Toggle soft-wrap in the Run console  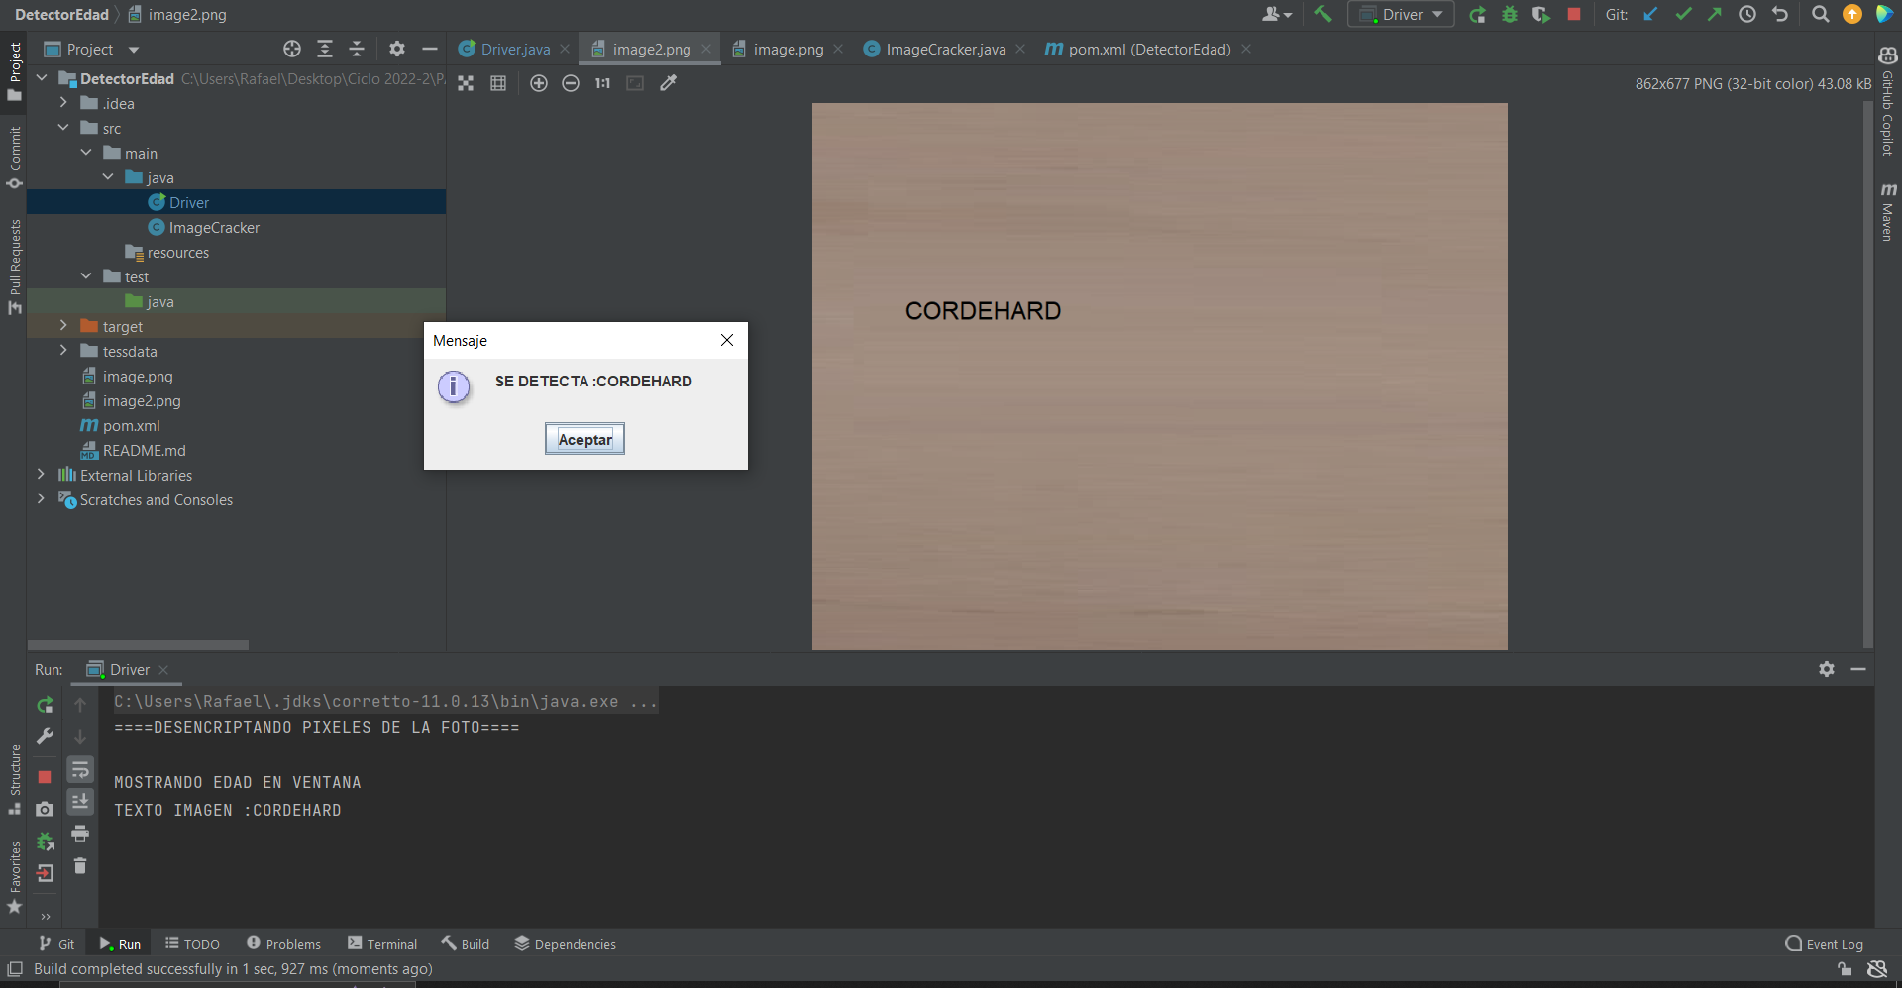80,770
